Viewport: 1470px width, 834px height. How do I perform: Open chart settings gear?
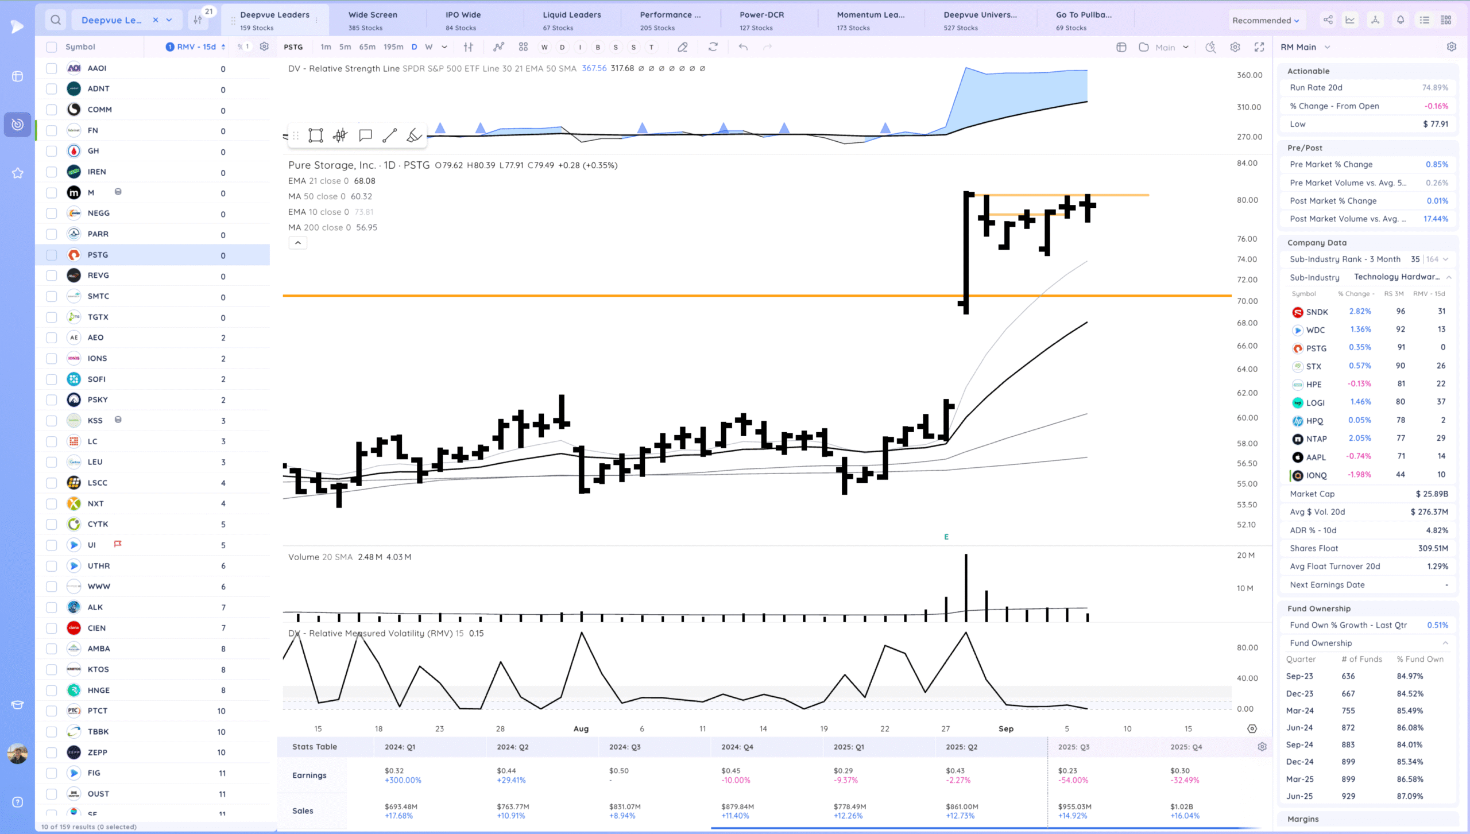click(1235, 47)
